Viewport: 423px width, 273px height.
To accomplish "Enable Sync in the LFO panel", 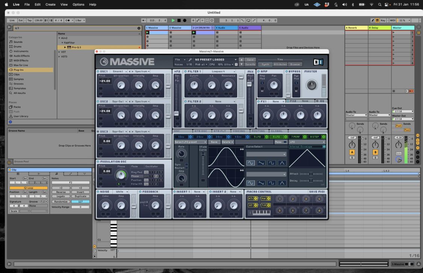I will click(x=186, y=164).
